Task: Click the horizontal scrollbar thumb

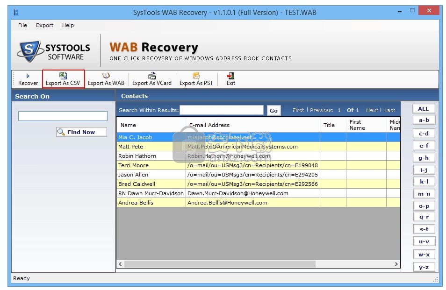Action: point(220,264)
